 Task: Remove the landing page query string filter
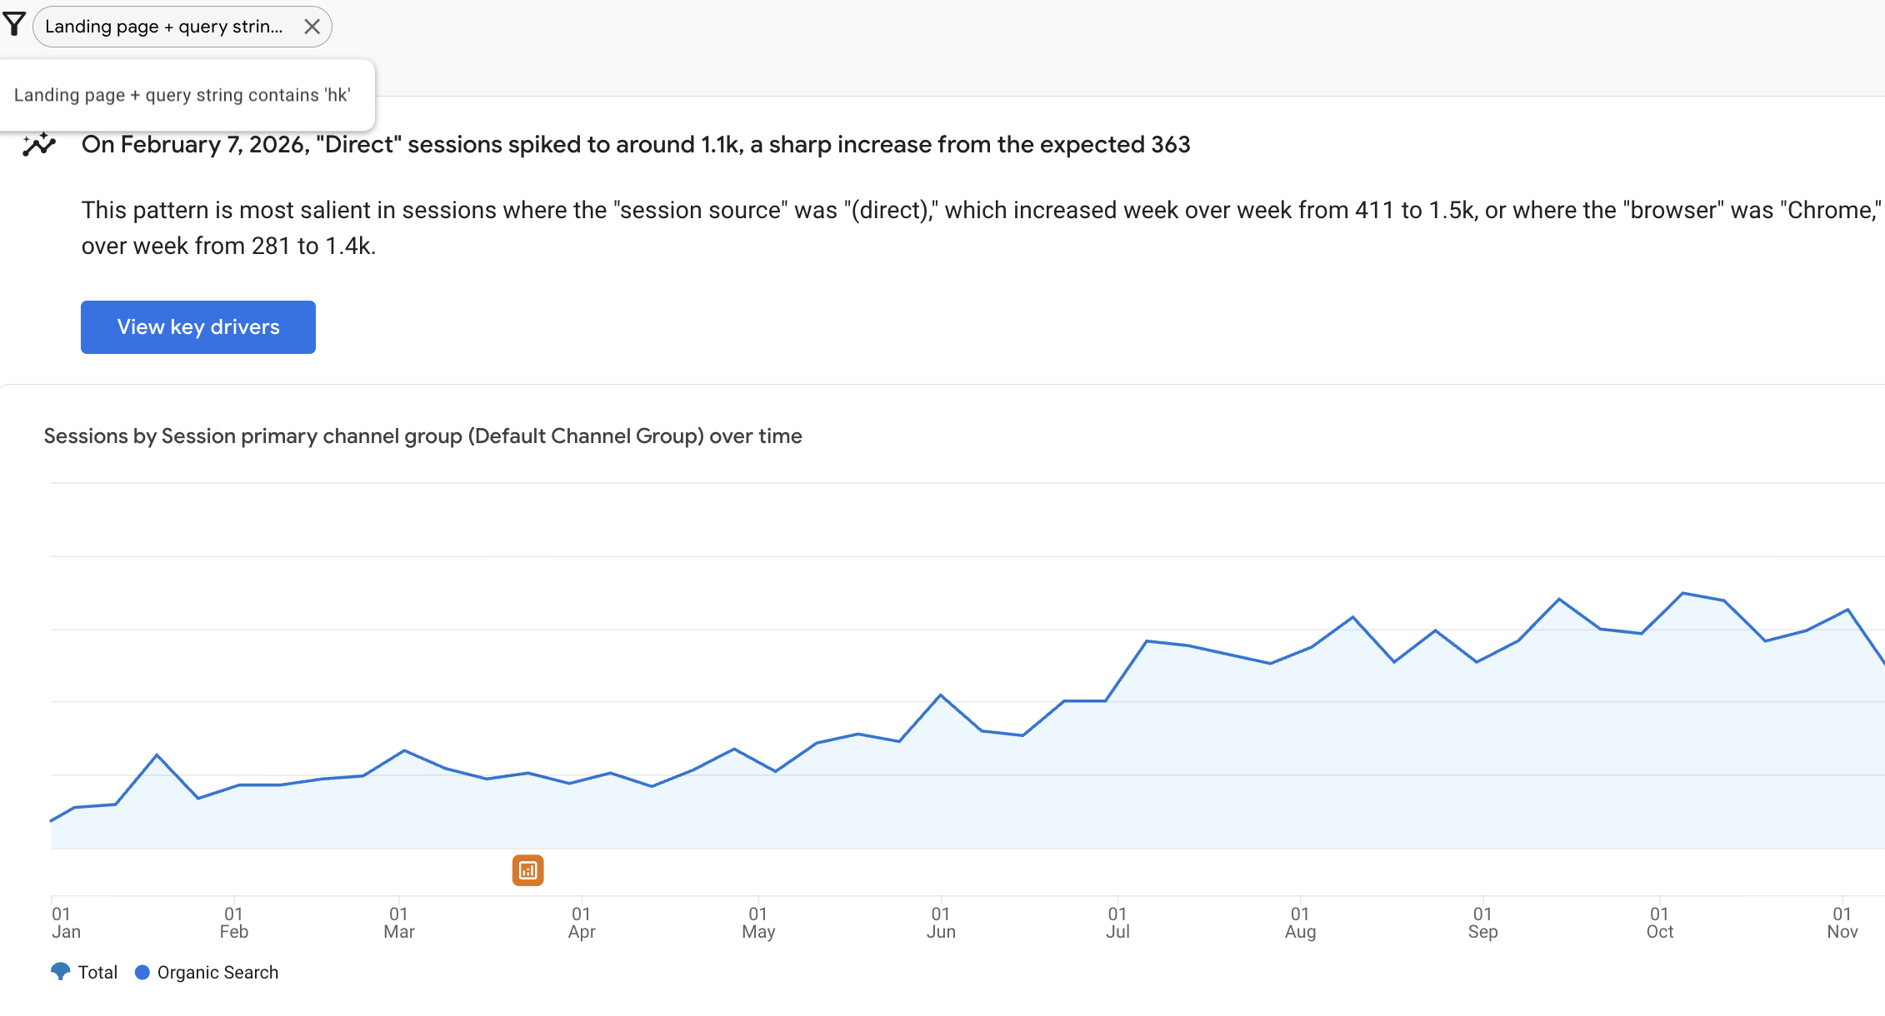tap(312, 26)
